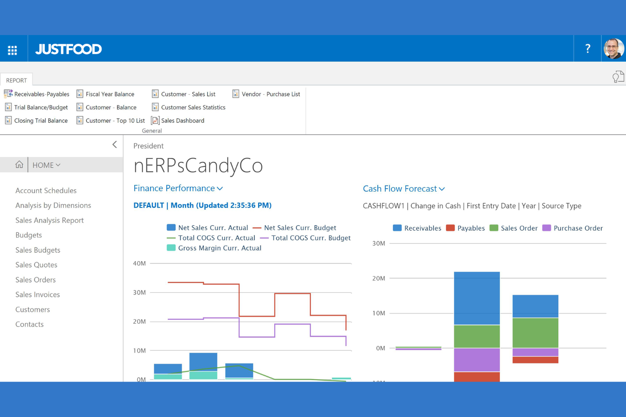
Task: Launch the Fiscal Year Balance report
Action: (110, 94)
